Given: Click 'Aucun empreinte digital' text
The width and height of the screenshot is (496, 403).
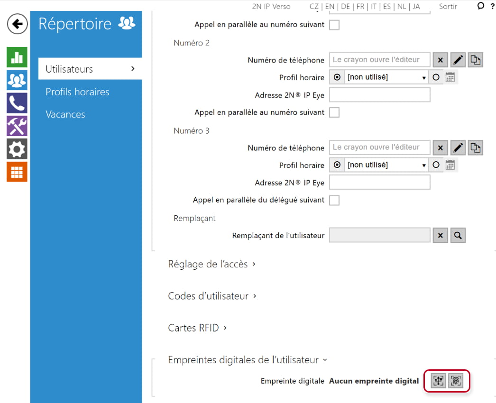Looking at the screenshot, I should [x=374, y=381].
